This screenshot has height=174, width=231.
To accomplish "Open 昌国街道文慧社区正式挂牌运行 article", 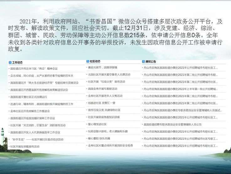I will 29,97.
